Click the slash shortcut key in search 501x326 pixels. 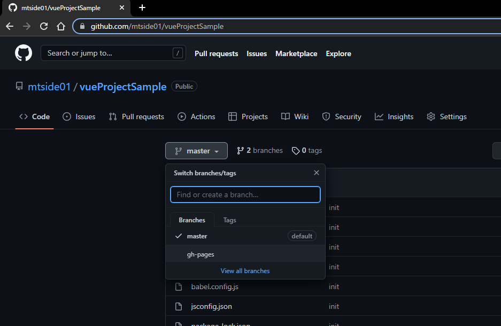pos(178,53)
